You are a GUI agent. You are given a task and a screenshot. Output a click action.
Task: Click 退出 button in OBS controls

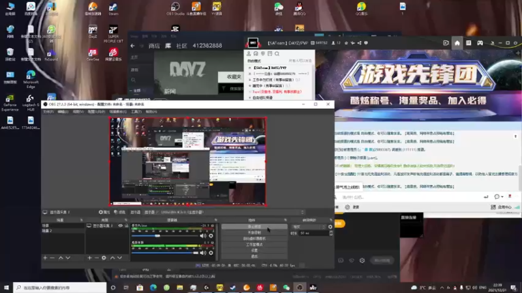(x=254, y=256)
